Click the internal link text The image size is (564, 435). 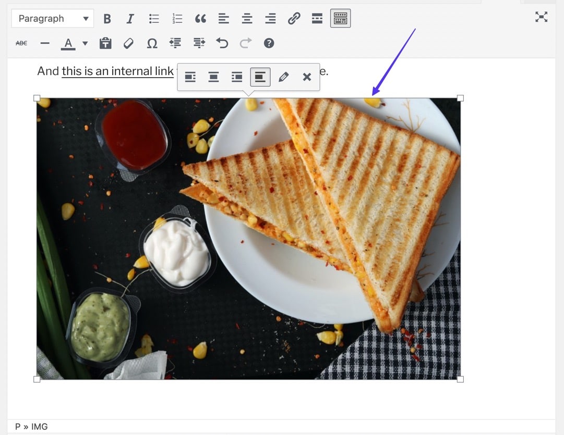[x=117, y=71]
